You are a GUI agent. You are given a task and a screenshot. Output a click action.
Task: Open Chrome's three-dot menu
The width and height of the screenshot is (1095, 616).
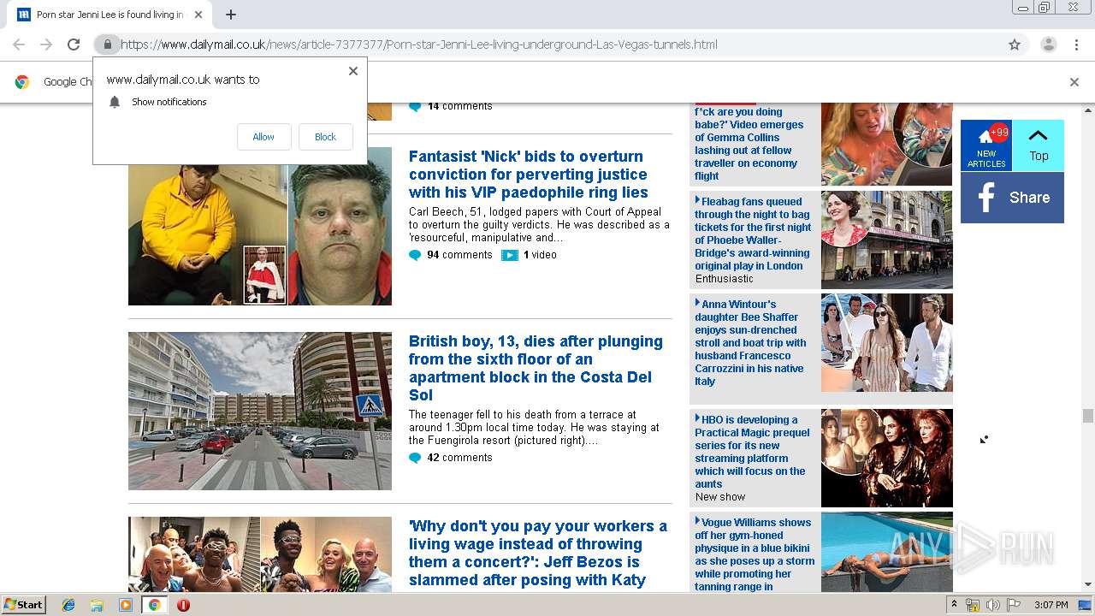click(1076, 44)
